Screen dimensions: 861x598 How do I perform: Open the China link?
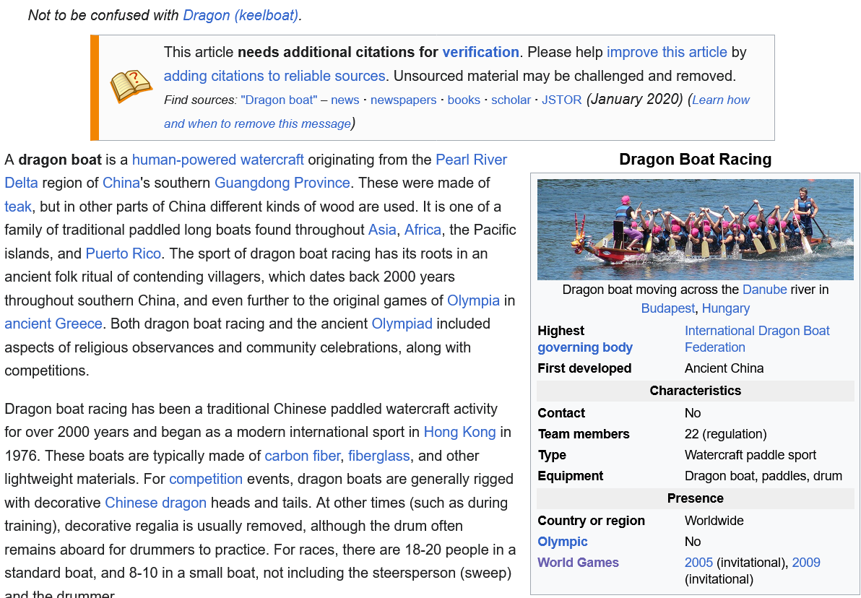[x=121, y=183]
